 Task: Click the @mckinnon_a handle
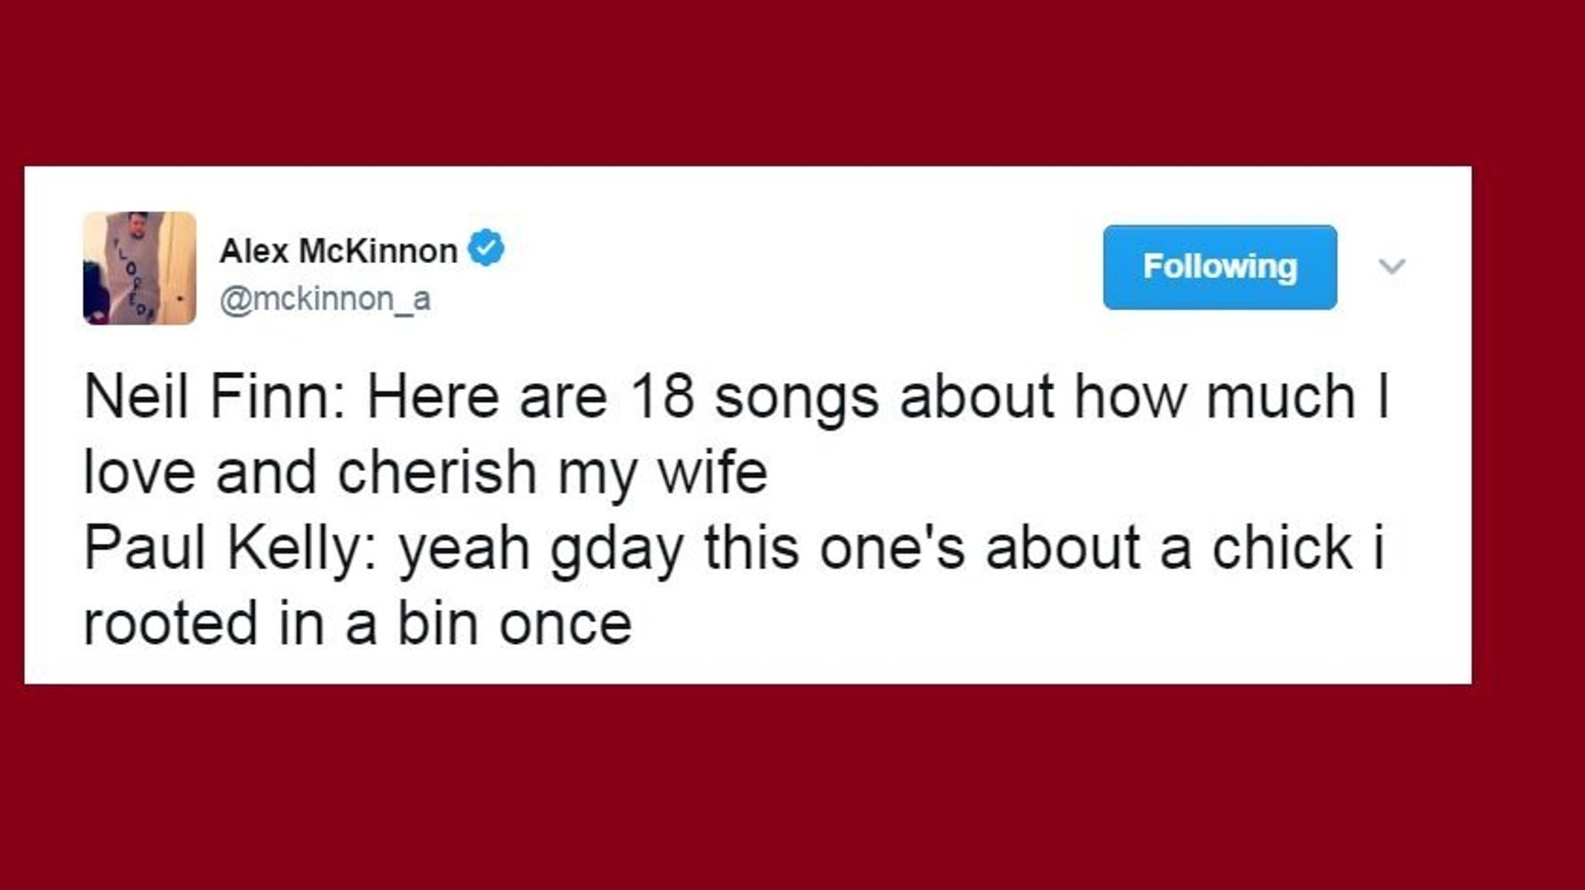click(x=324, y=299)
